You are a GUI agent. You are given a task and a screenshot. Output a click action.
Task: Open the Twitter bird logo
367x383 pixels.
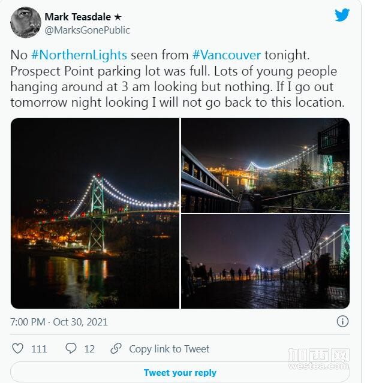point(342,15)
